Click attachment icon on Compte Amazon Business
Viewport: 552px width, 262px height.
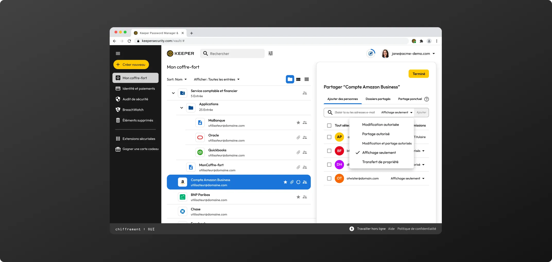(x=292, y=182)
